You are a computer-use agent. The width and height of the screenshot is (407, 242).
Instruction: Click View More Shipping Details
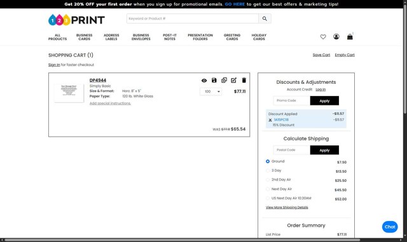pyautogui.click(x=287, y=207)
